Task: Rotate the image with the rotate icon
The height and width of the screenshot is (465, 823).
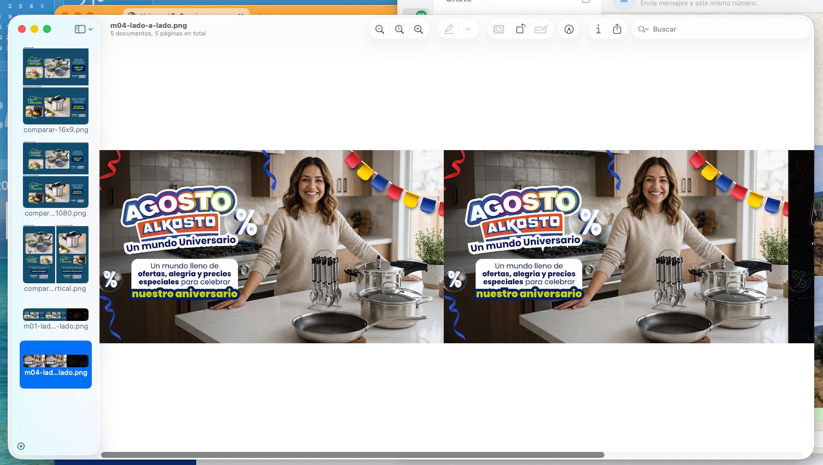Action: (x=520, y=29)
